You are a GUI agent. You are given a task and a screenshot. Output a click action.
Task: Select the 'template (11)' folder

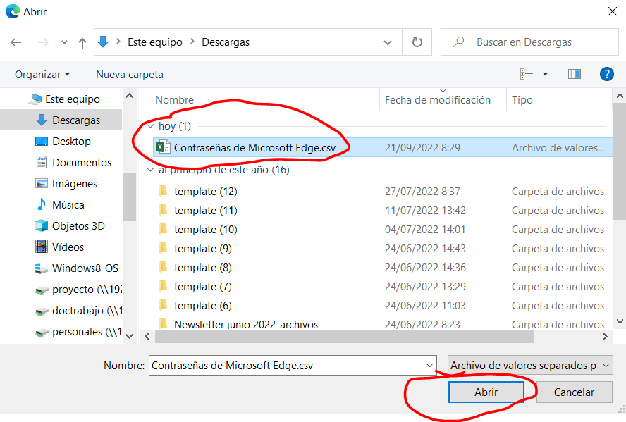click(x=206, y=210)
